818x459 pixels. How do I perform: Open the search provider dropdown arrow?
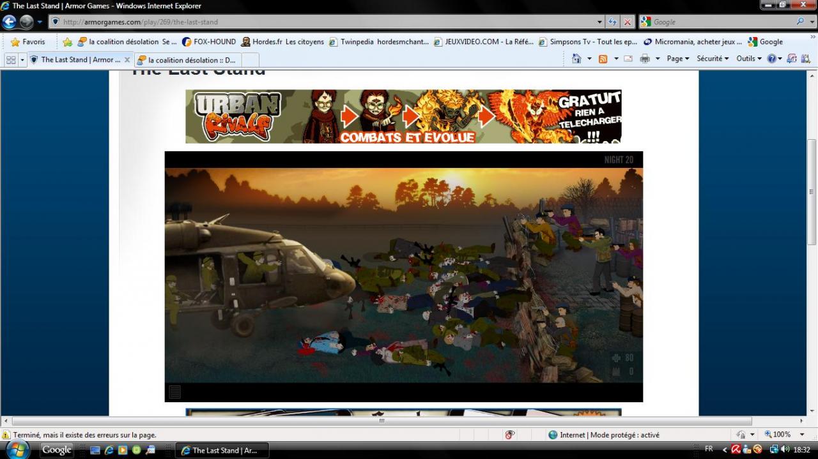click(812, 22)
